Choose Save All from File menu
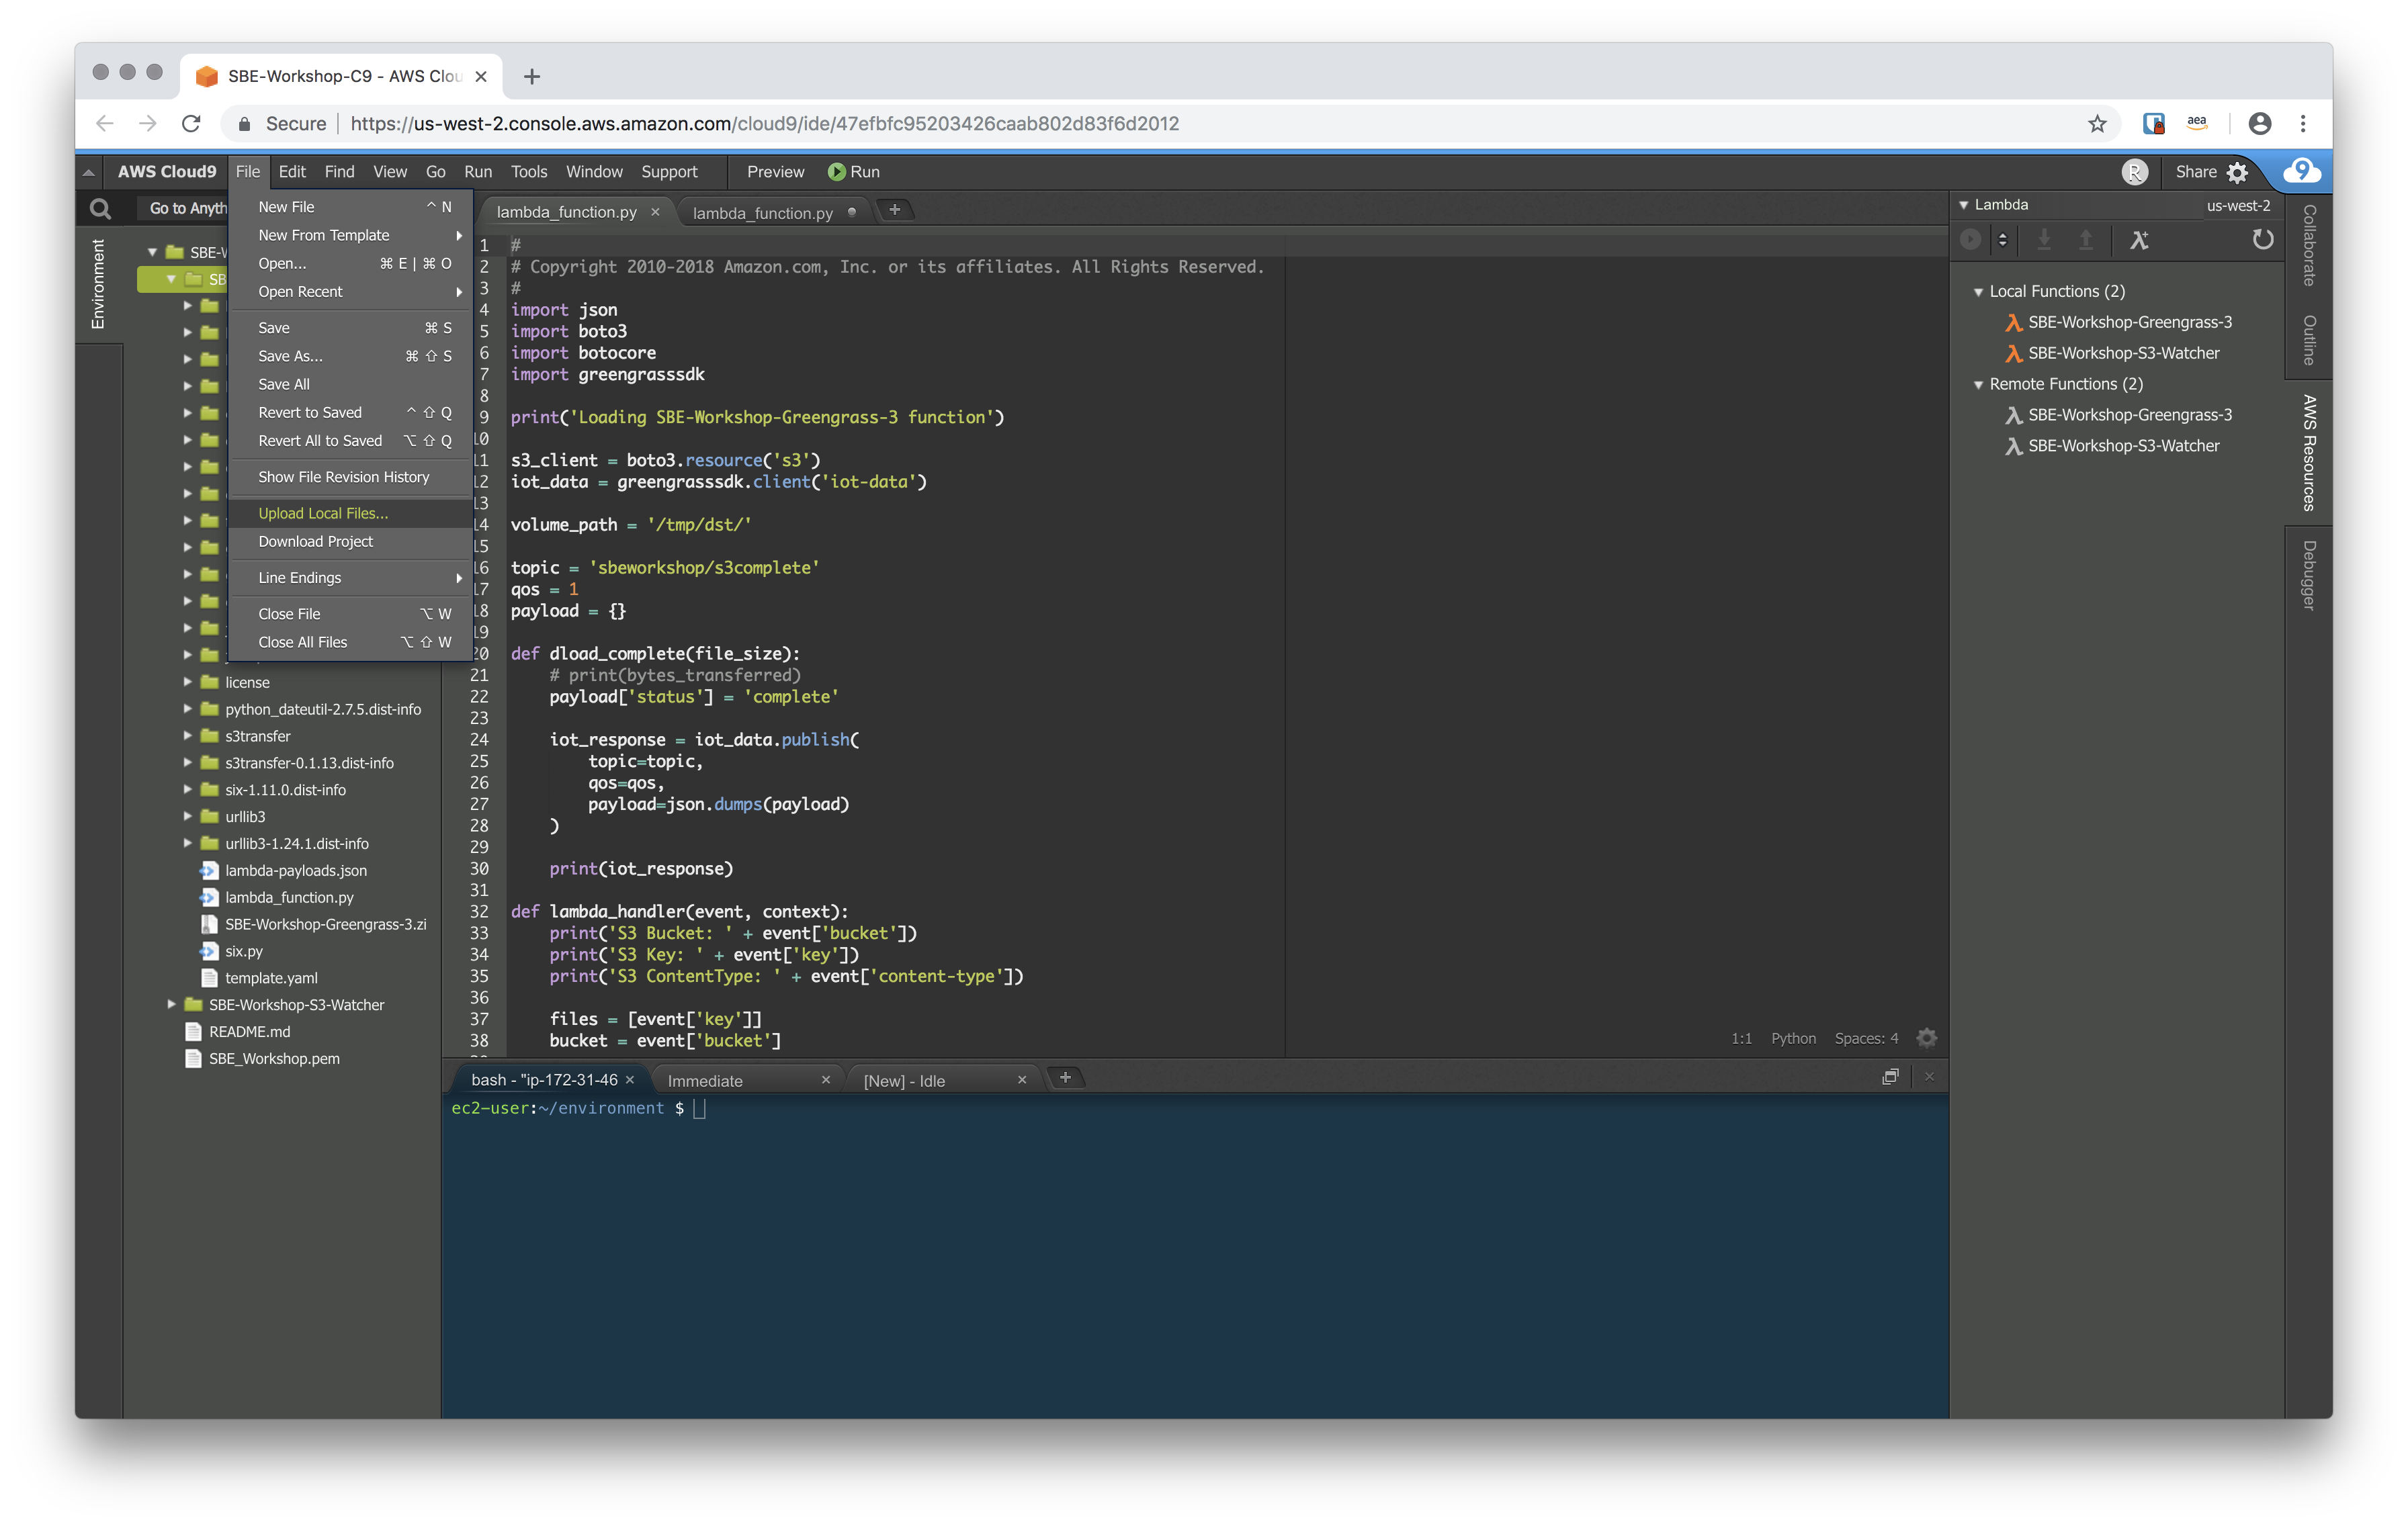Screen dimensions: 2408x1526 coord(350,384)
